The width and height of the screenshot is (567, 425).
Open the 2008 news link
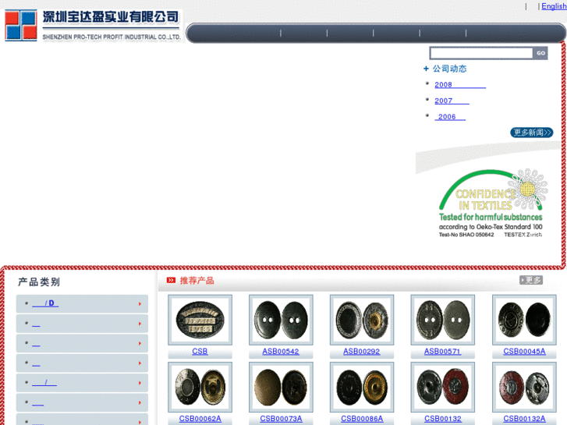pos(460,85)
